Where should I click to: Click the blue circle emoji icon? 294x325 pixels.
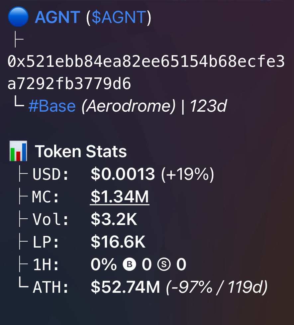point(18,17)
